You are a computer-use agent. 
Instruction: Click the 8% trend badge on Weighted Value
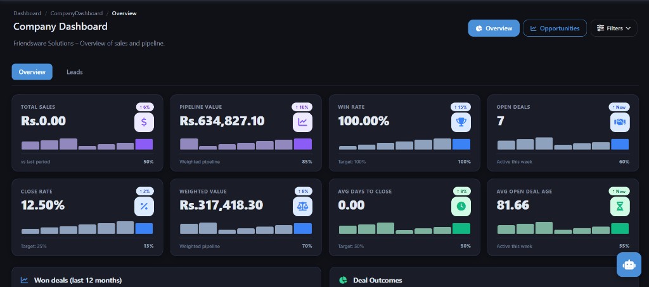pos(304,191)
